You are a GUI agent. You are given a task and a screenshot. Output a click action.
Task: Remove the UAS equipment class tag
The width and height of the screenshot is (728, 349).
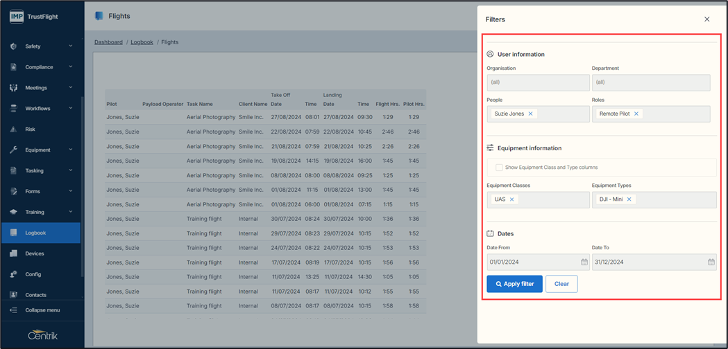pos(512,199)
